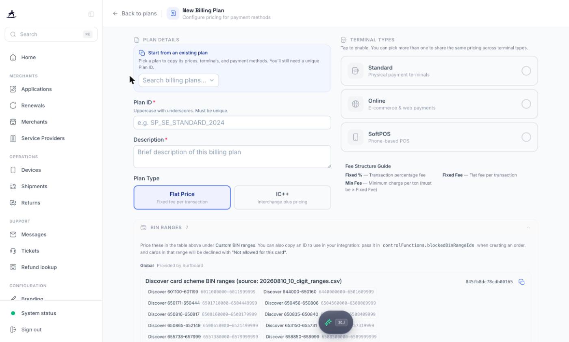
Task: Click the Sign out door icon
Action: pyautogui.click(x=13, y=330)
